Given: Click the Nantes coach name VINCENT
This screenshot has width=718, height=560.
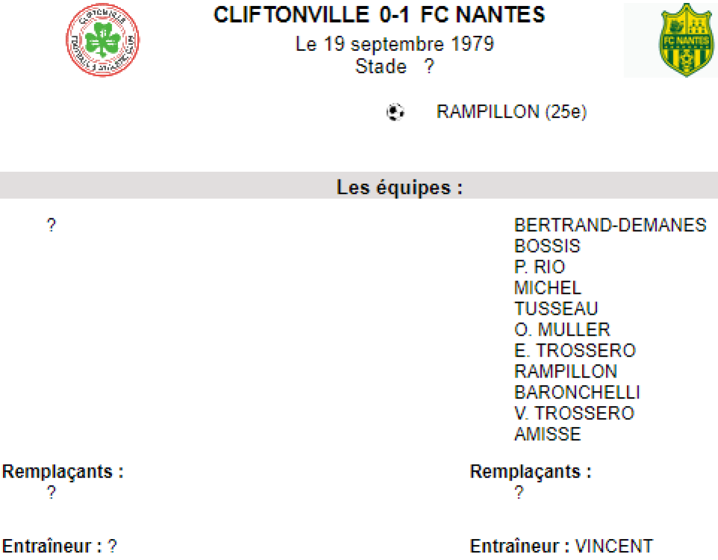Looking at the screenshot, I should pyautogui.click(x=614, y=546).
